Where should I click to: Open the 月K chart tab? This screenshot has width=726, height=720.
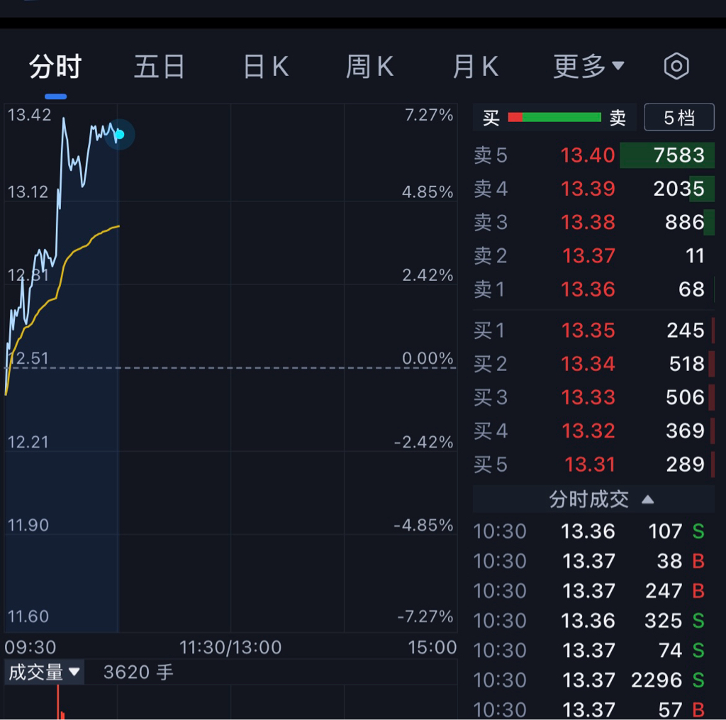click(x=475, y=67)
